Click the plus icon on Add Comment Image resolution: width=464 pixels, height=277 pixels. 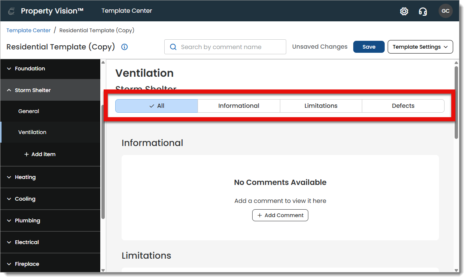click(x=260, y=215)
